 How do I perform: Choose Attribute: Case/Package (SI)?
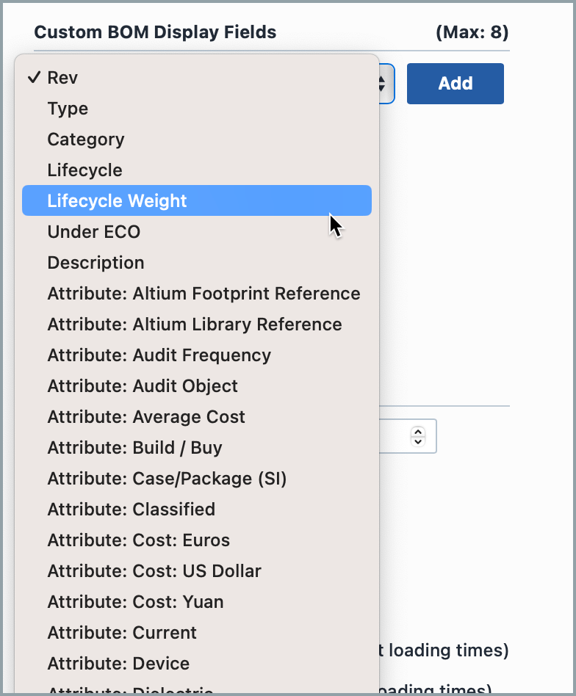tap(167, 479)
